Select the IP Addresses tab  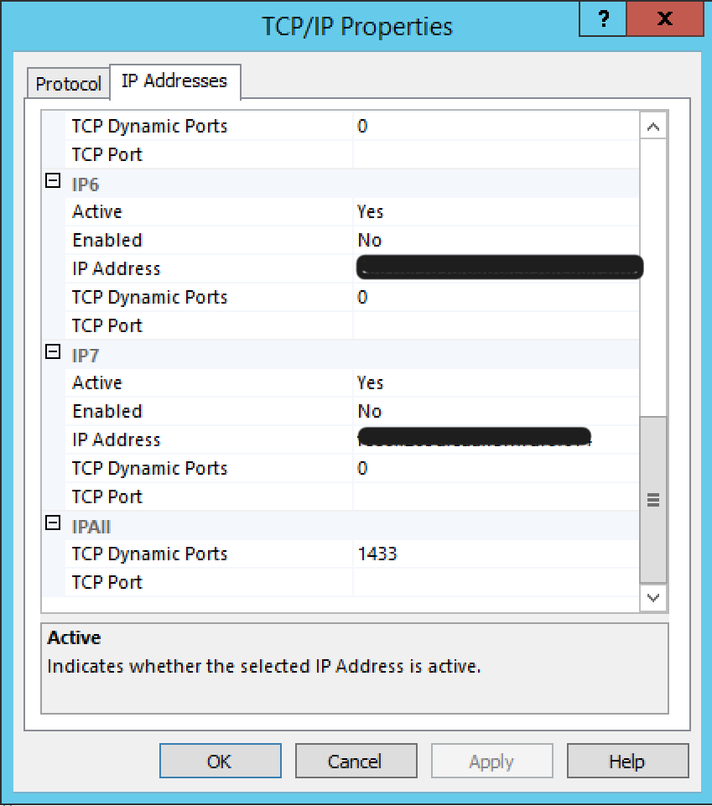174,81
